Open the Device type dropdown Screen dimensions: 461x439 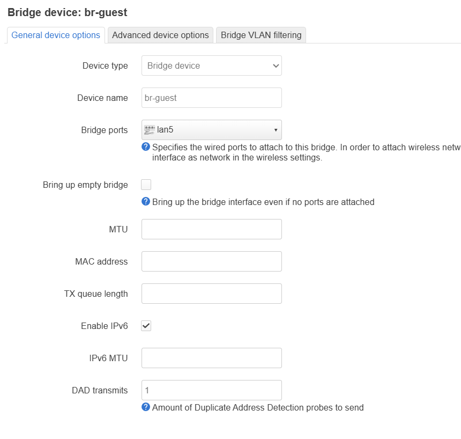coord(211,65)
